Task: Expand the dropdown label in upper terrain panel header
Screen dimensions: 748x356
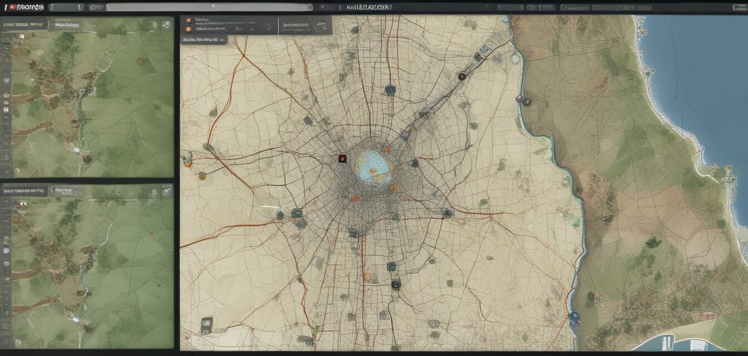Action: [x=66, y=25]
